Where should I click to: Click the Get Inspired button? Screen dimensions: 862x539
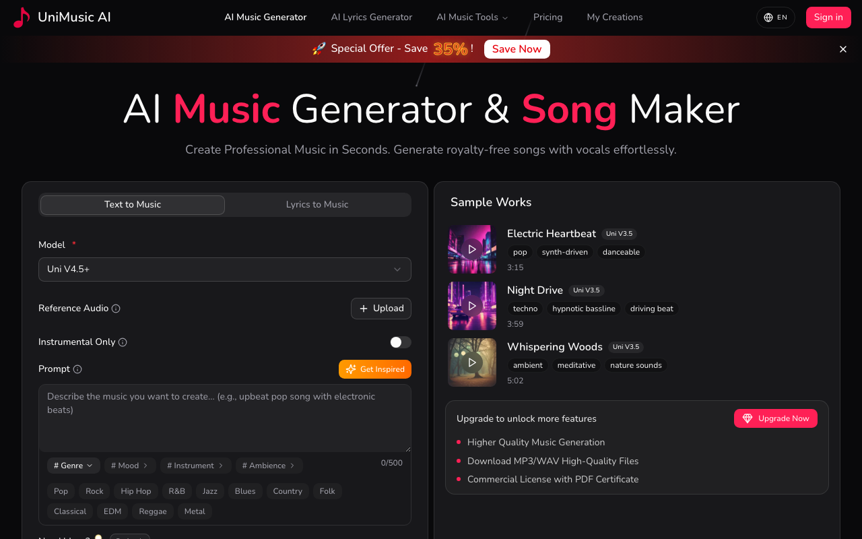[375, 369]
